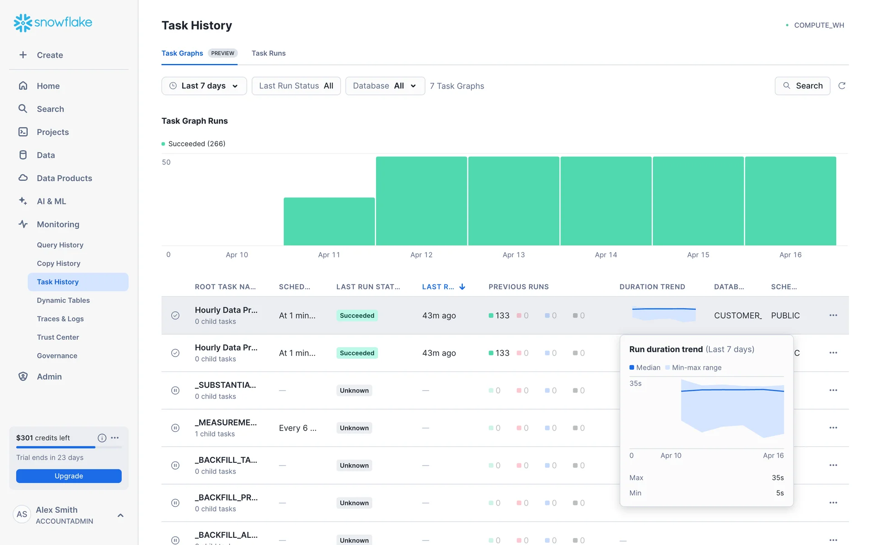Open more options for CUSTOMER_ database row
Image resolution: width=872 pixels, height=545 pixels.
tap(833, 315)
